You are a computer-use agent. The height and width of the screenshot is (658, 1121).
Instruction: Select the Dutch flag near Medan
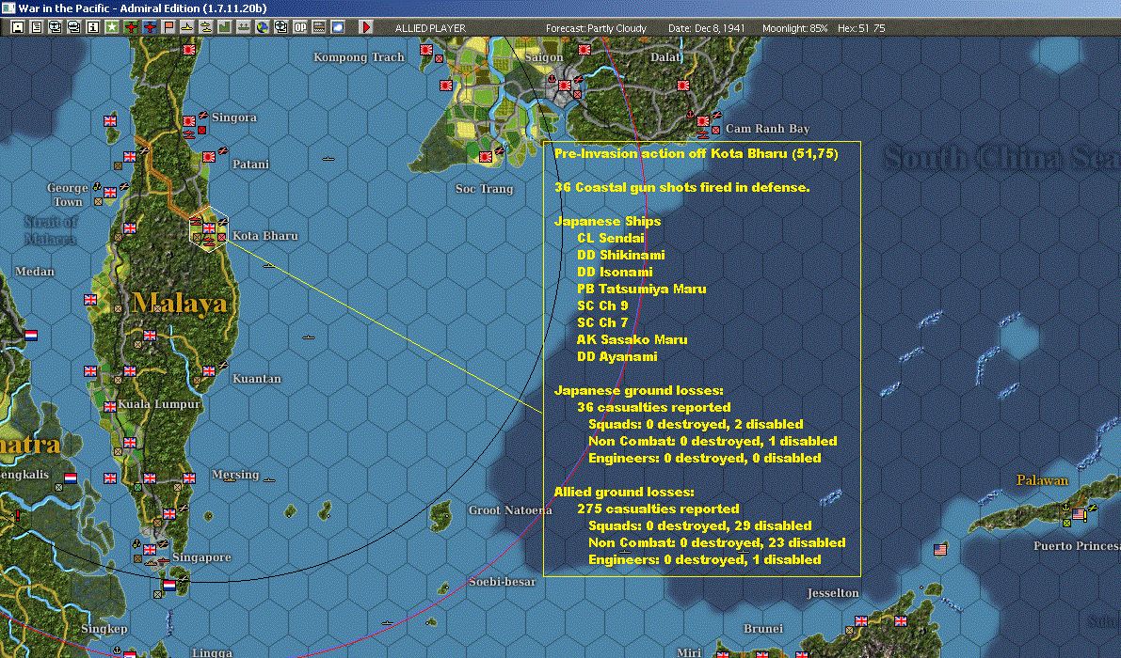tap(31, 335)
